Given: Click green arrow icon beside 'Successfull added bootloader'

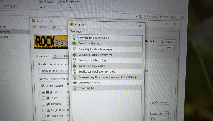Looking at the screenshot, I should (75, 55).
